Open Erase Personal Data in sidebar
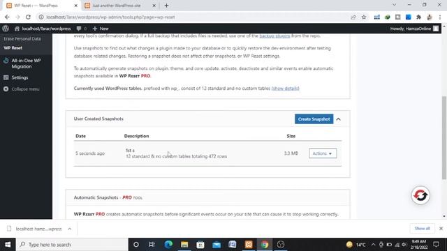This screenshot has width=447, height=251. point(22,39)
